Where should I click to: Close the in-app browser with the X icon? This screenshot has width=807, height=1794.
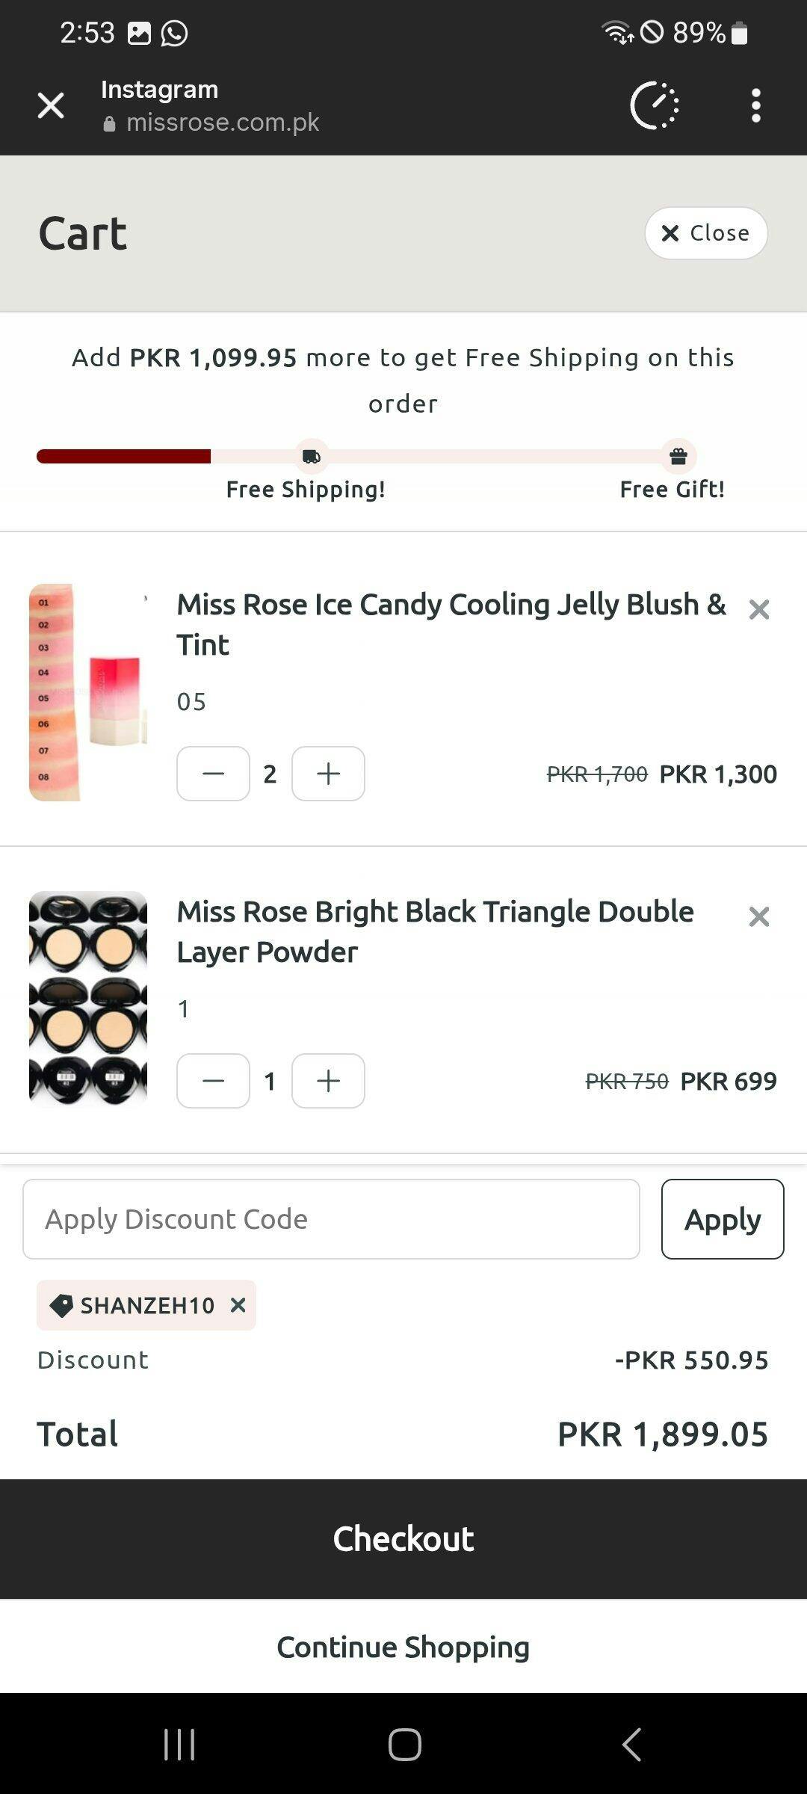click(51, 105)
